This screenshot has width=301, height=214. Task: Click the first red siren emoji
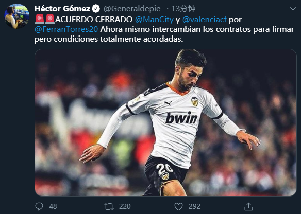tap(40, 19)
